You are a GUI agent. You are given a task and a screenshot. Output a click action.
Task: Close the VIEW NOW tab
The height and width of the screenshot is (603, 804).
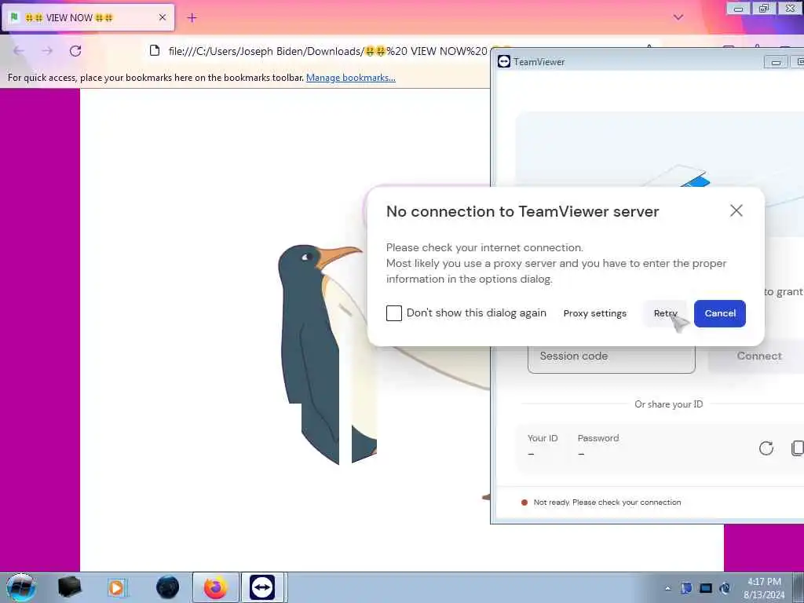[163, 17]
